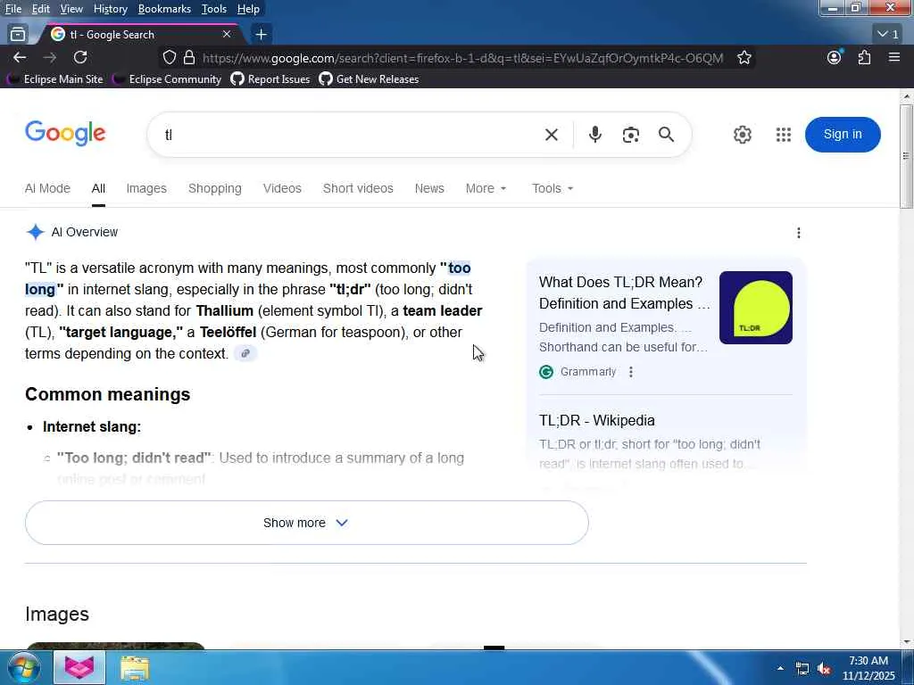The image size is (914, 685).
Task: Open the Tools menu in menu bar
Action: (x=214, y=9)
